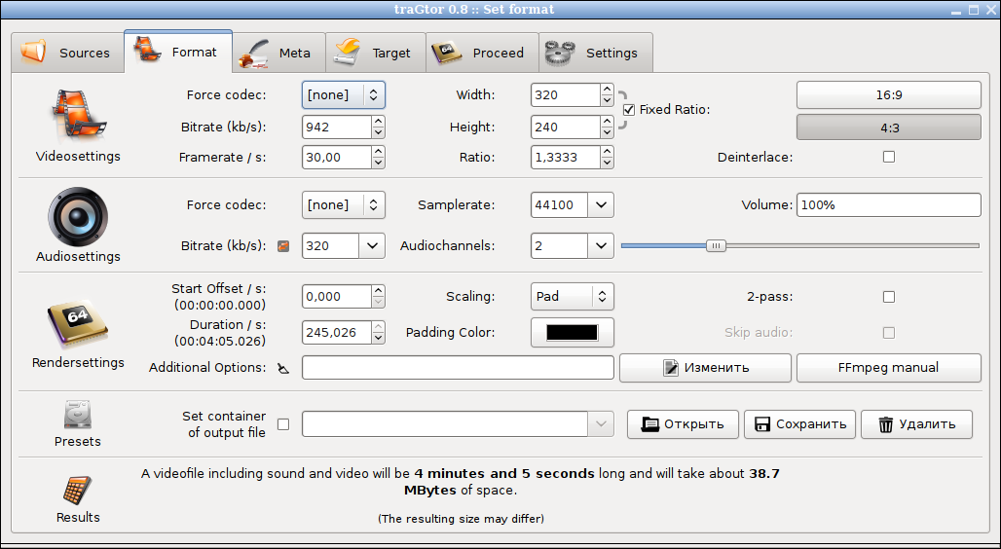Click the pencil icon on Изменить button

click(670, 368)
